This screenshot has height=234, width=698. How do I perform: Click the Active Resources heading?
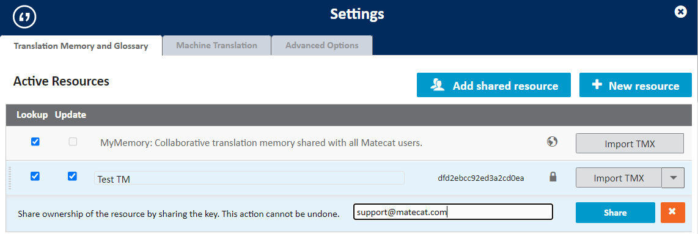61,81
